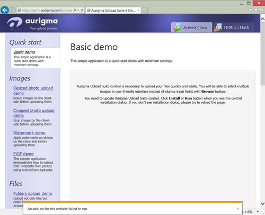Switch to the HTML5 / Flash tab

tap(233, 28)
